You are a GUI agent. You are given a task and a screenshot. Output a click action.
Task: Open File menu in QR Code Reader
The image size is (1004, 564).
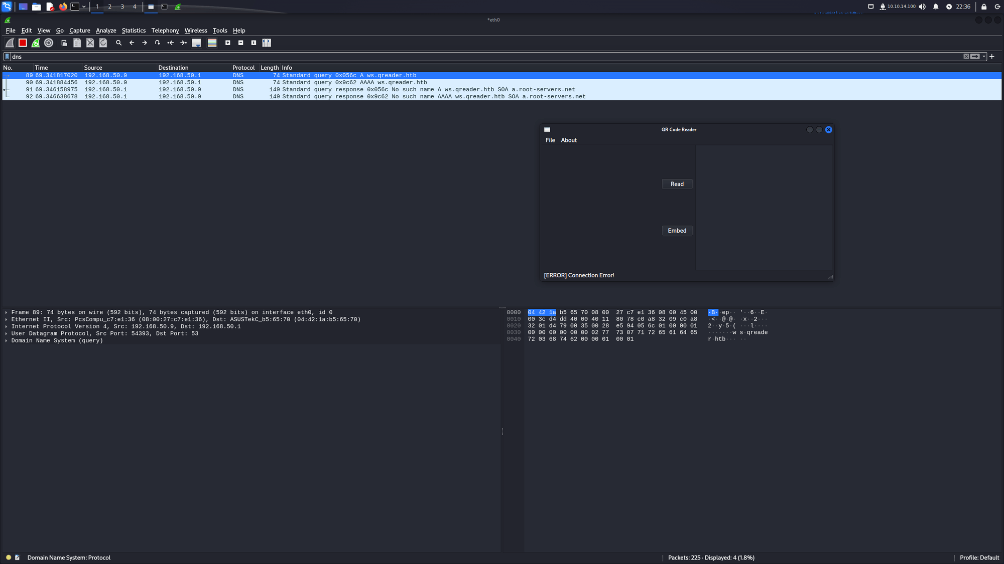point(550,140)
